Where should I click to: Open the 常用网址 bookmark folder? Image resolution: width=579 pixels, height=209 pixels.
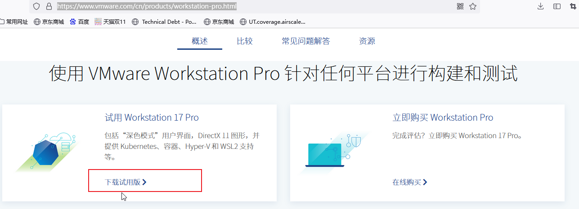point(14,22)
